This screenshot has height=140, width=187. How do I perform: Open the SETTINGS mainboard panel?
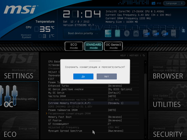(19, 66)
